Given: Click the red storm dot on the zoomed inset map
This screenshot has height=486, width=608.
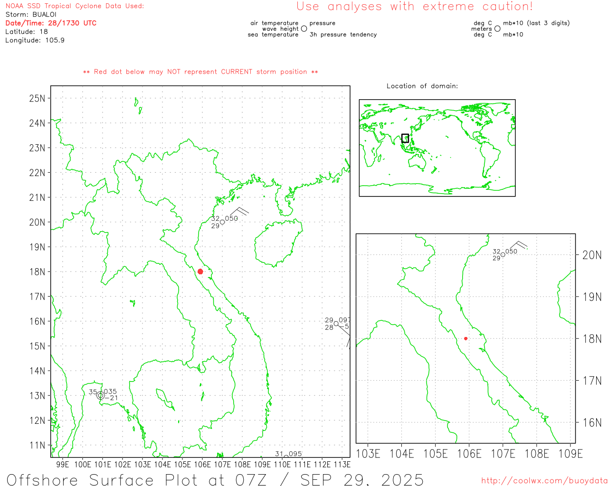Looking at the screenshot, I should pos(465,338).
